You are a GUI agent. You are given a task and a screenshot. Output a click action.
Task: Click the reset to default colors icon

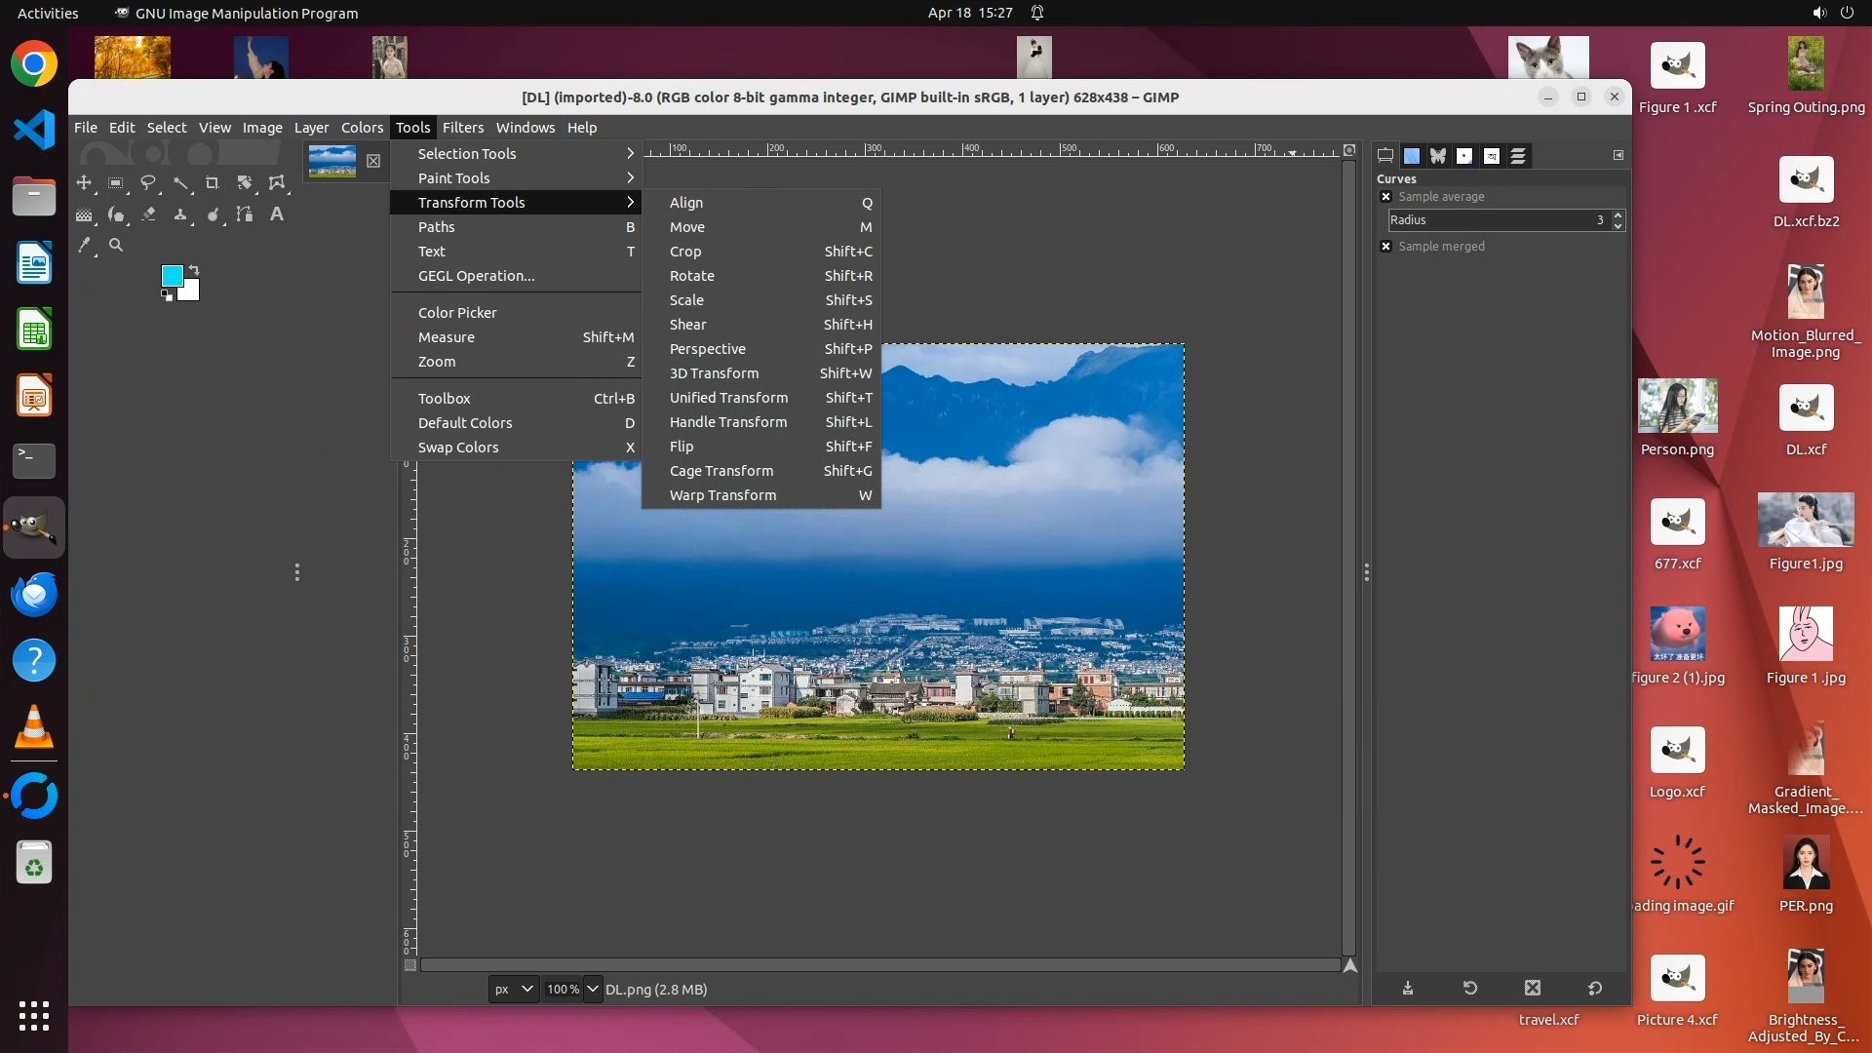coord(167,295)
